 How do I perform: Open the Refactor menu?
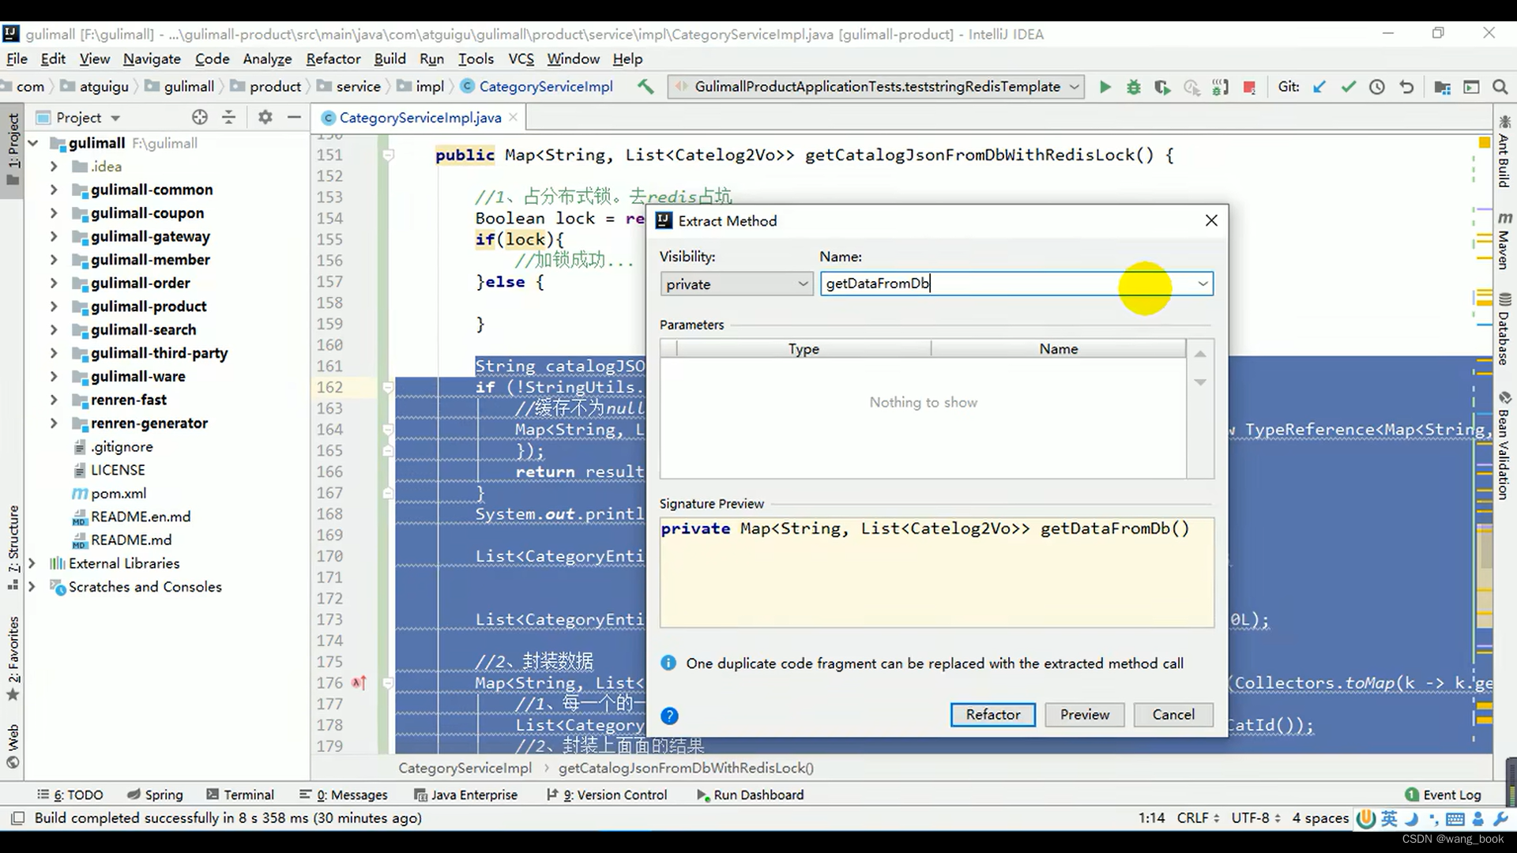[x=333, y=58]
